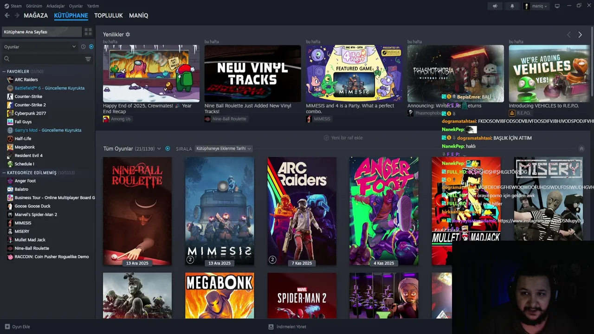Select Anger Foot game cover
This screenshot has height=334, width=594.
384,211
